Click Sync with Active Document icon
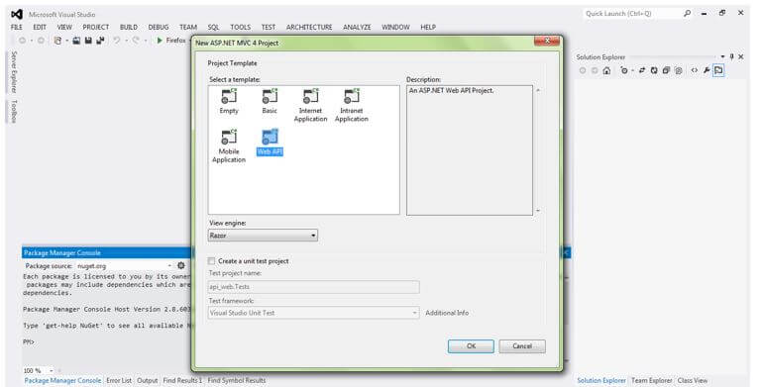This screenshot has height=387, width=763. (642, 70)
